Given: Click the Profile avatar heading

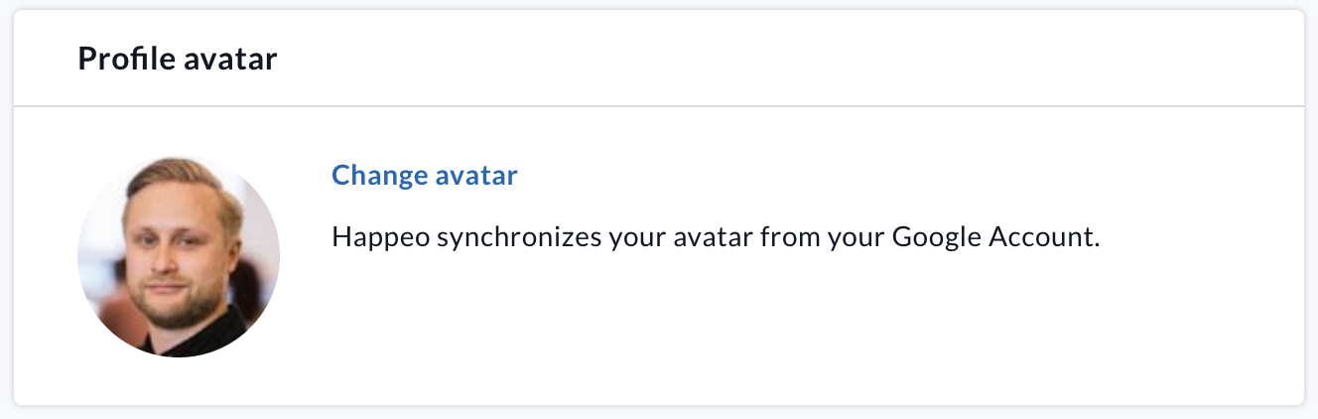Looking at the screenshot, I should click(177, 60).
